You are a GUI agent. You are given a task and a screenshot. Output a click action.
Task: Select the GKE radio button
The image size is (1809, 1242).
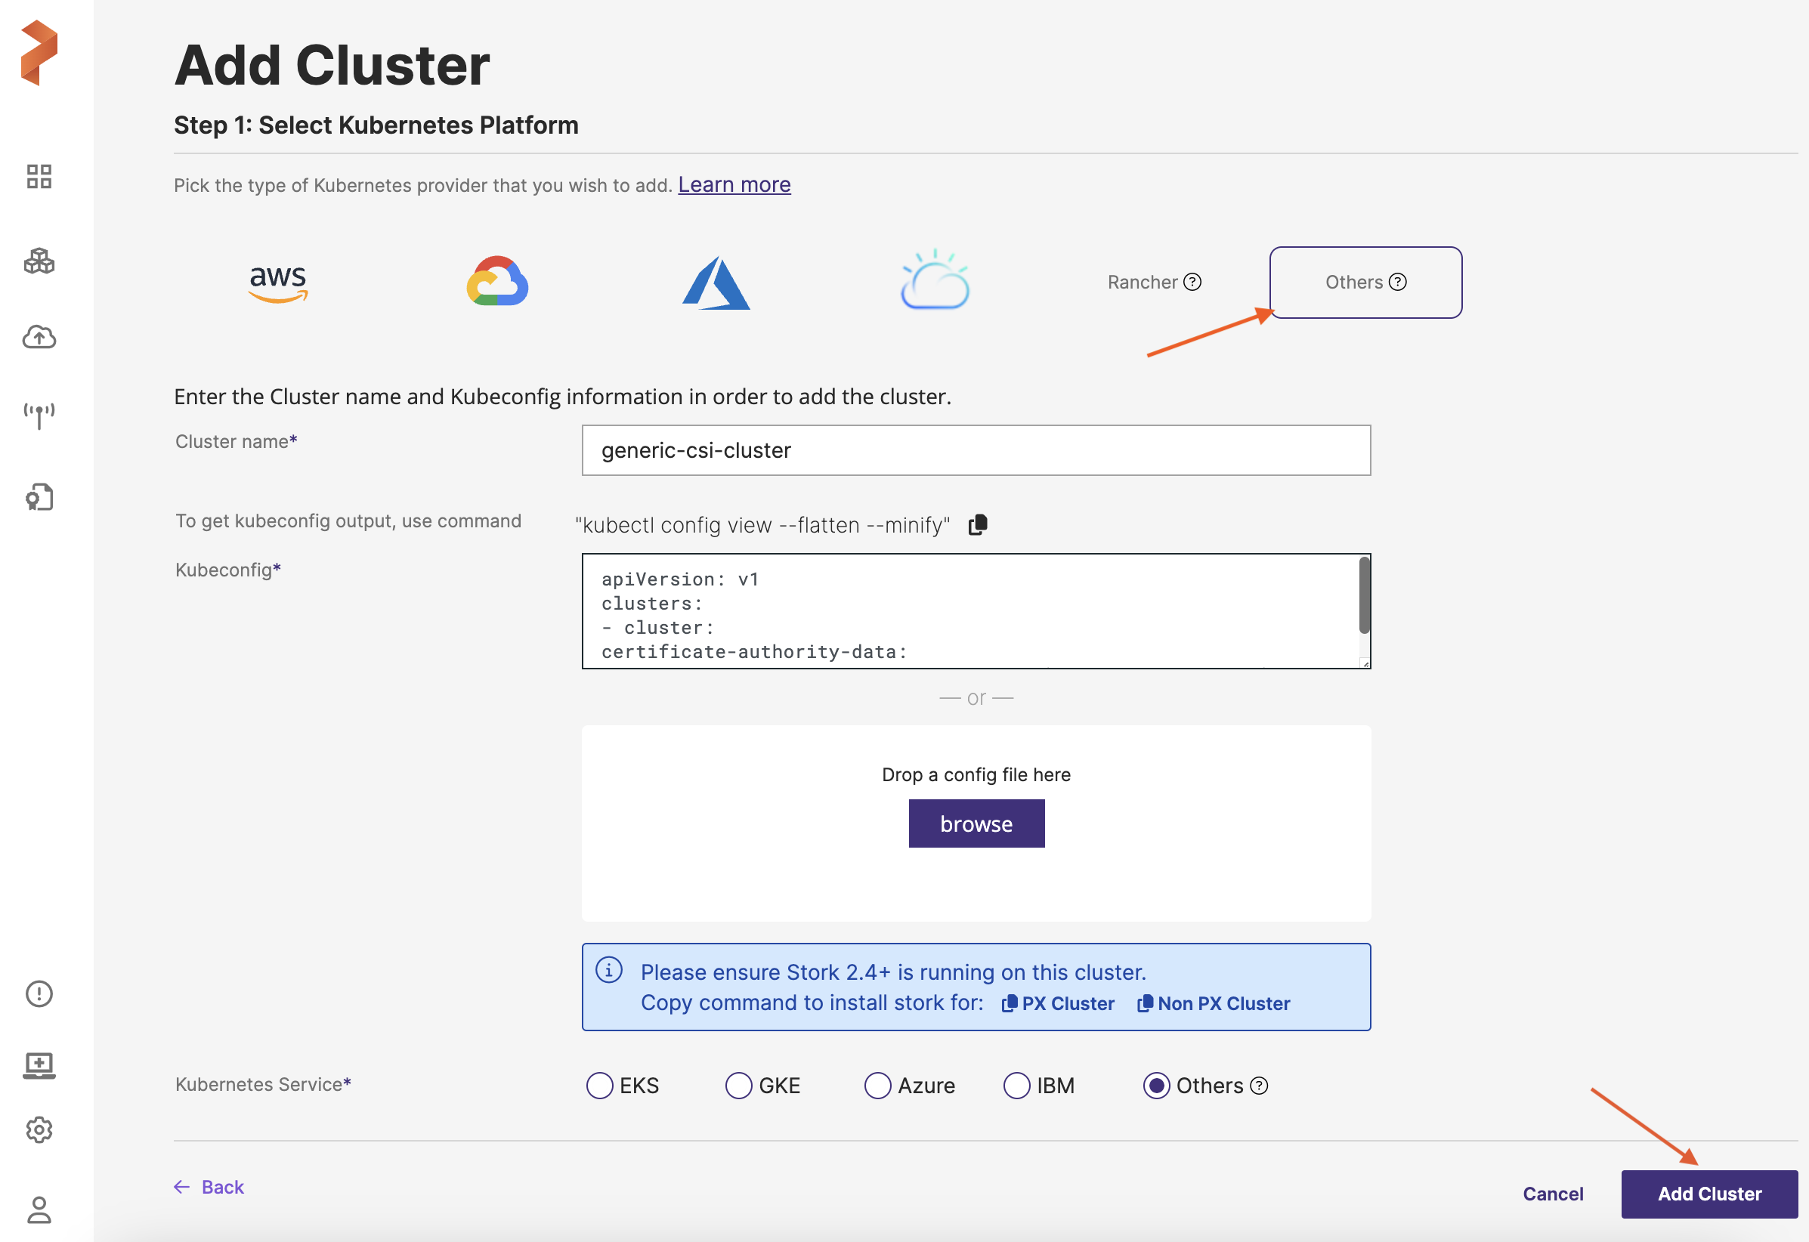coord(739,1086)
